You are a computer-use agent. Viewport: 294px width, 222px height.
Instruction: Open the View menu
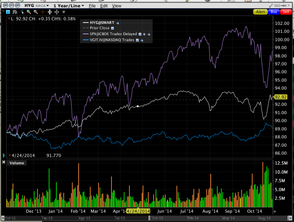click(117, 6)
